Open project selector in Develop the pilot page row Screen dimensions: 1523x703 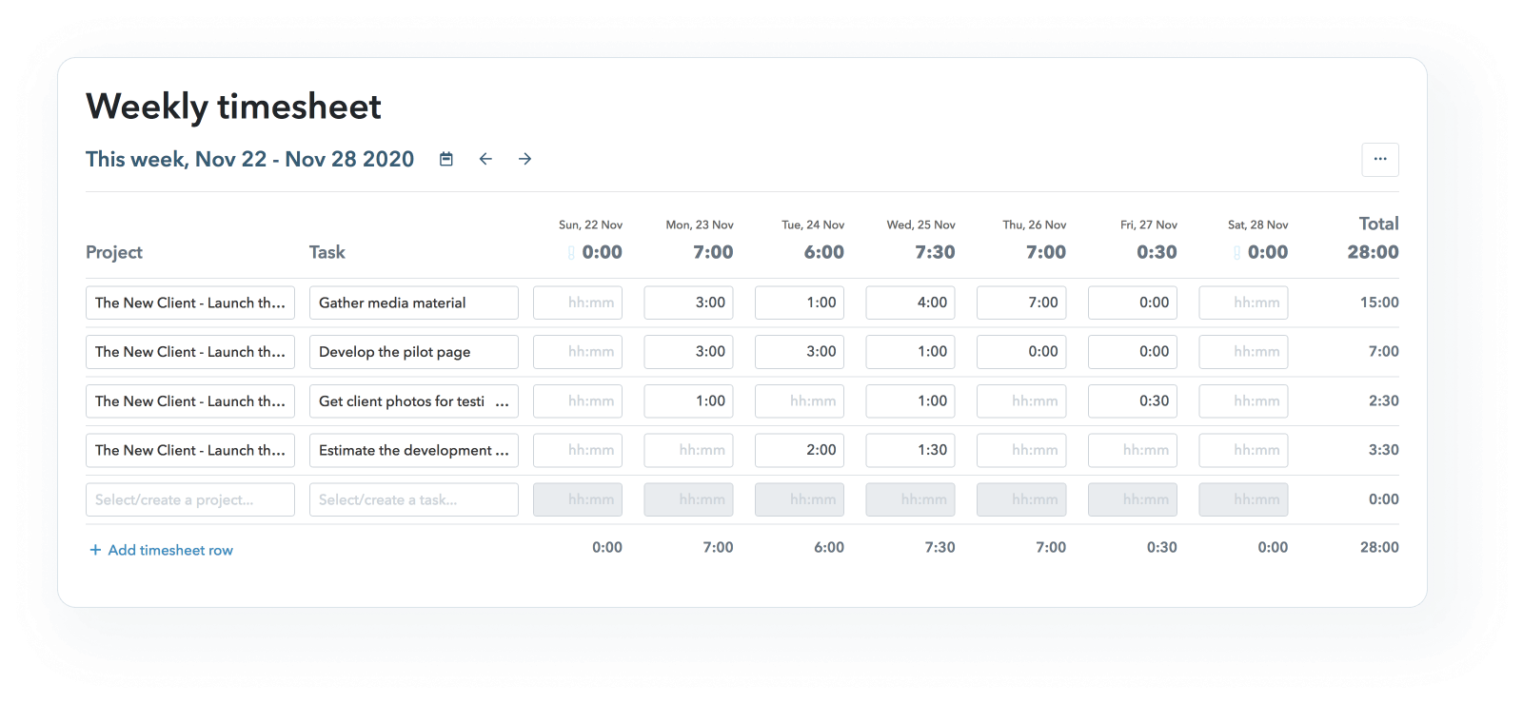pyautogui.click(x=190, y=352)
